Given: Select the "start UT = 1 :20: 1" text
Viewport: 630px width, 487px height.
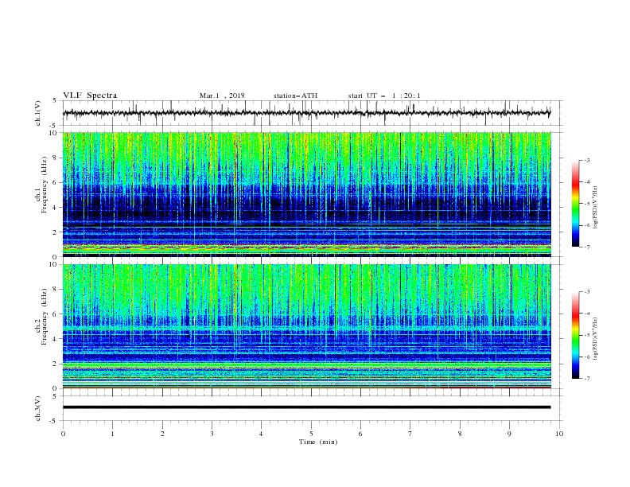Looking at the screenshot, I should [x=384, y=95].
